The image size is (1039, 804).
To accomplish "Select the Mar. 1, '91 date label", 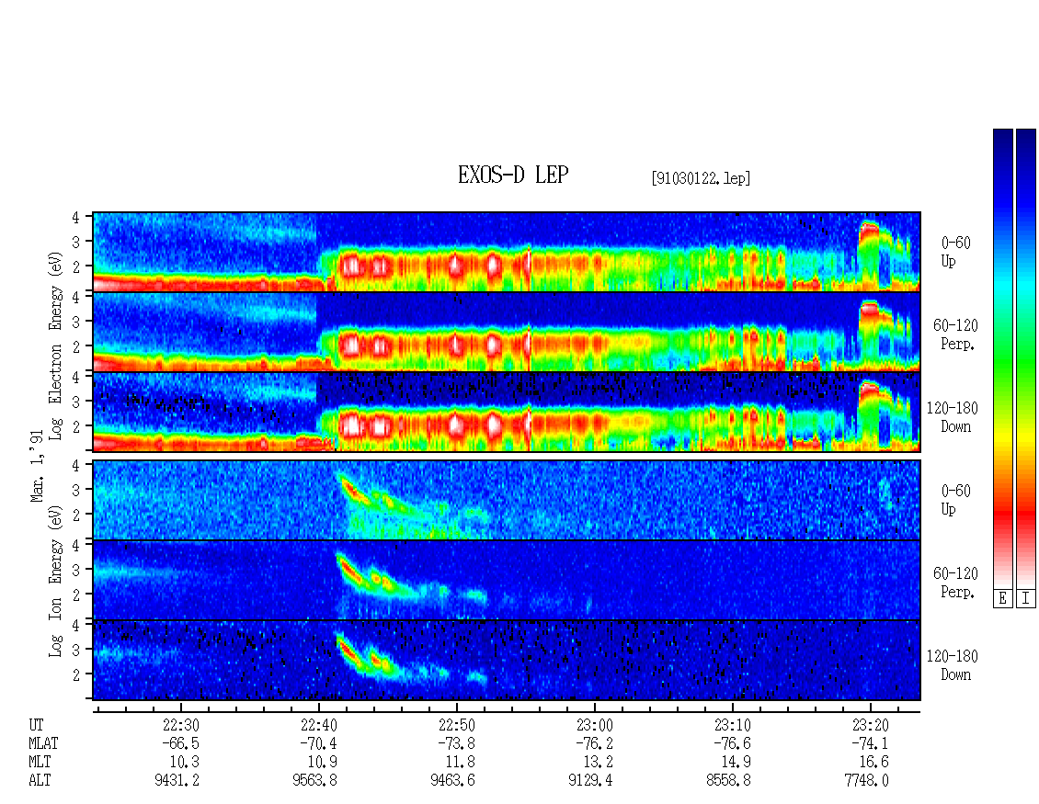I will tap(37, 466).
